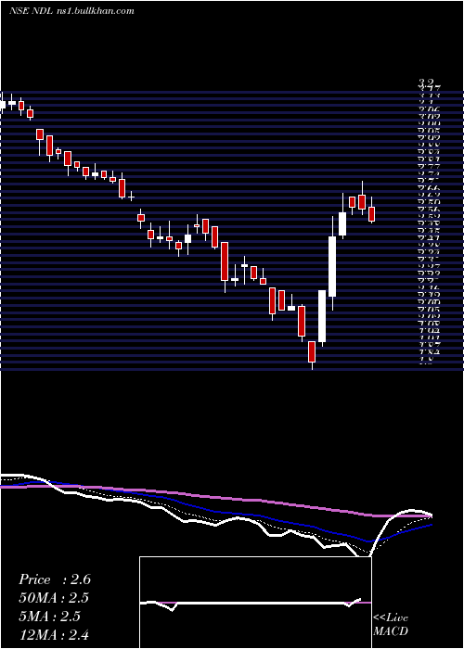Image resolution: width=464 pixels, height=649 pixels.
Task: Click the '12MA : 2.4' label
Action: click(x=54, y=634)
